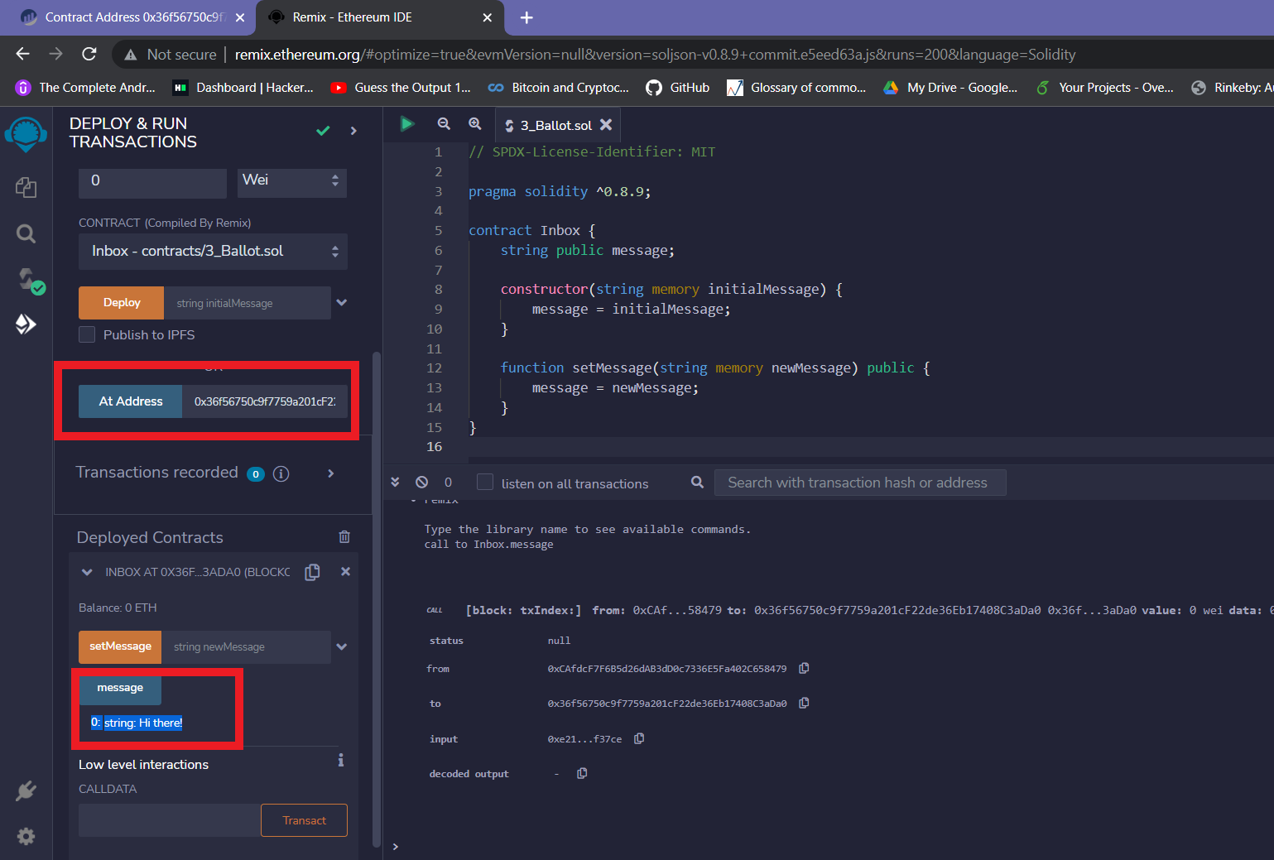The image size is (1274, 860).
Task: Enable Publish to IPFS checkbox
Action: pos(87,334)
